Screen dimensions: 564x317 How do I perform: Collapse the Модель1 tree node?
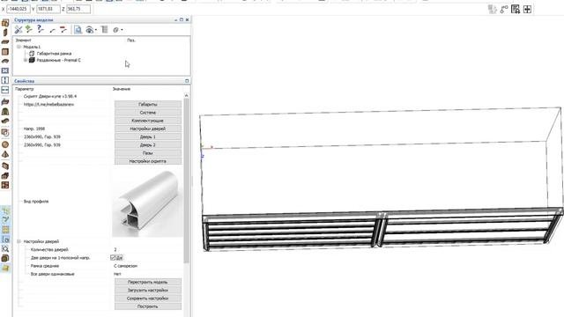[x=19, y=47]
